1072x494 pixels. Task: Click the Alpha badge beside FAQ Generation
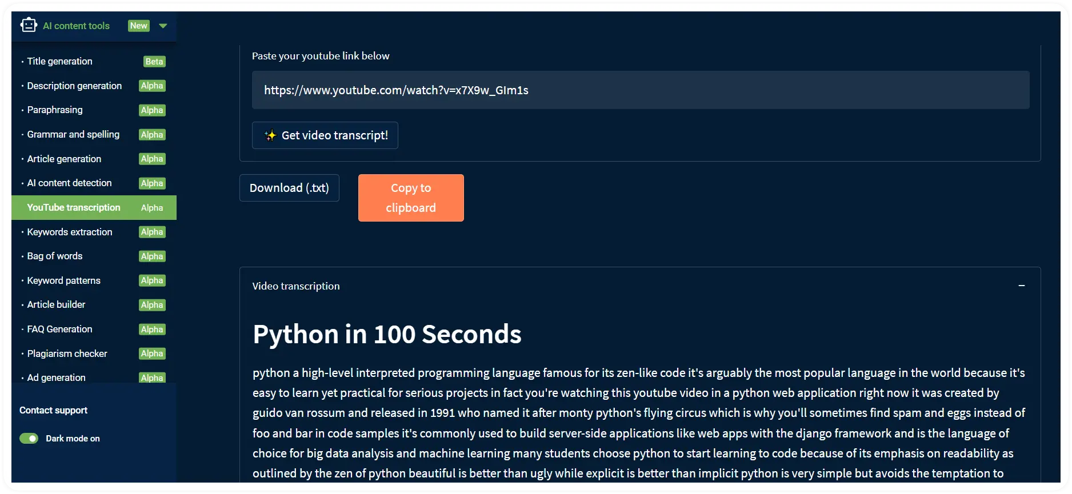tap(152, 330)
